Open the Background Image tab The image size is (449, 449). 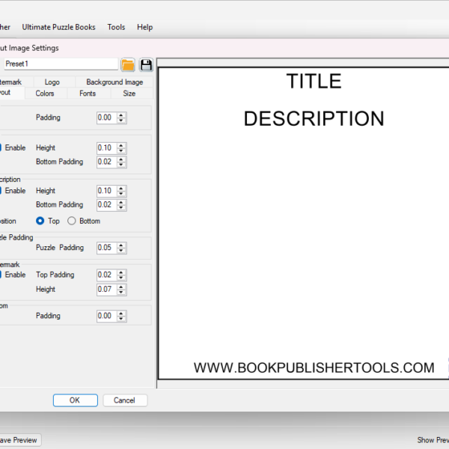(x=114, y=82)
